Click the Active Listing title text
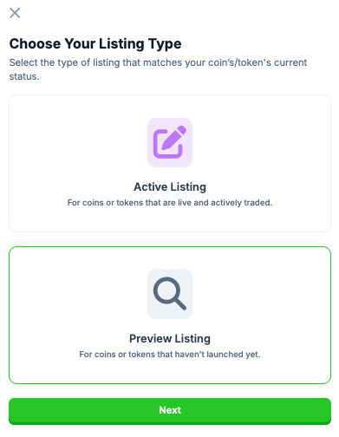Viewport: 339px width, 437px height. 170,186
